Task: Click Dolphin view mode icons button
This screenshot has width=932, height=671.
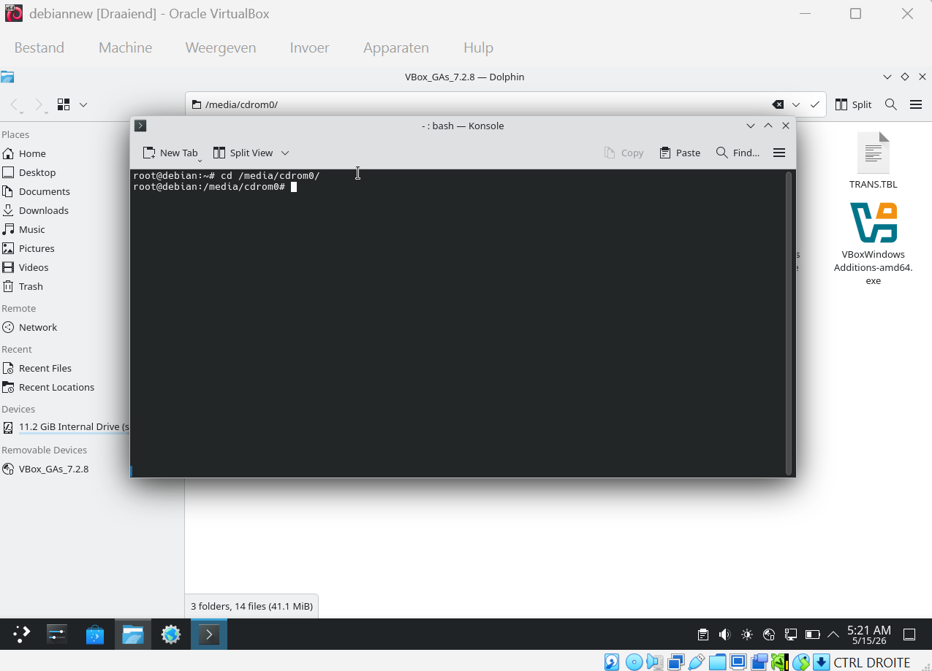Action: pos(64,104)
